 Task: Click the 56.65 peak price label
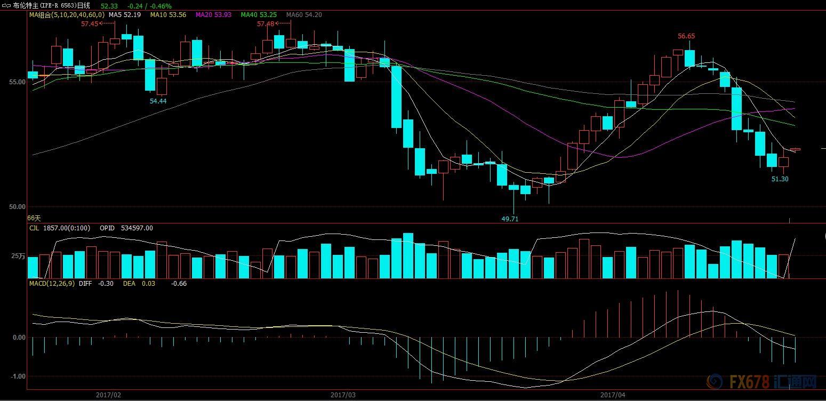pos(686,36)
